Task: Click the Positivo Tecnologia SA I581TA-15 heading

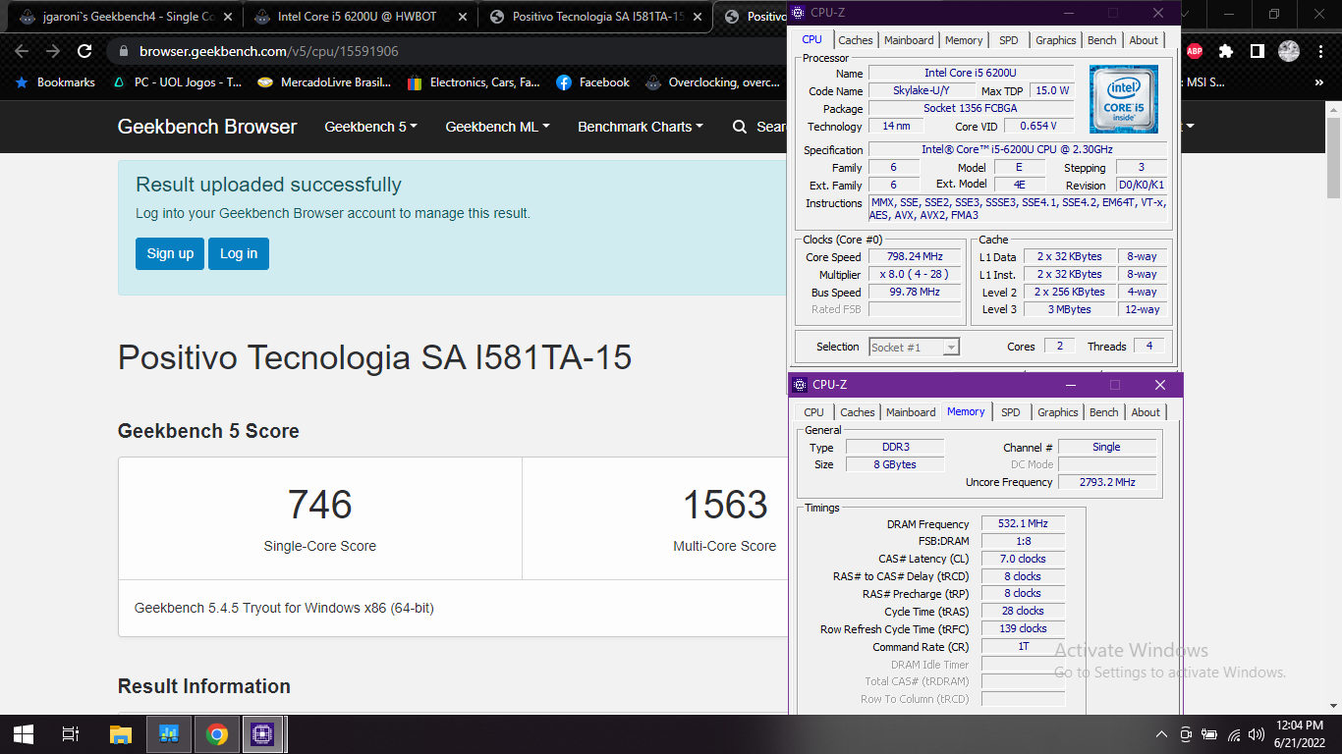Action: [x=374, y=357]
